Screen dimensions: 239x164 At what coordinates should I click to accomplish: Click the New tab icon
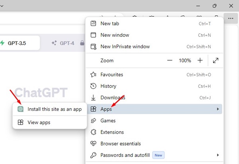(x=93, y=24)
